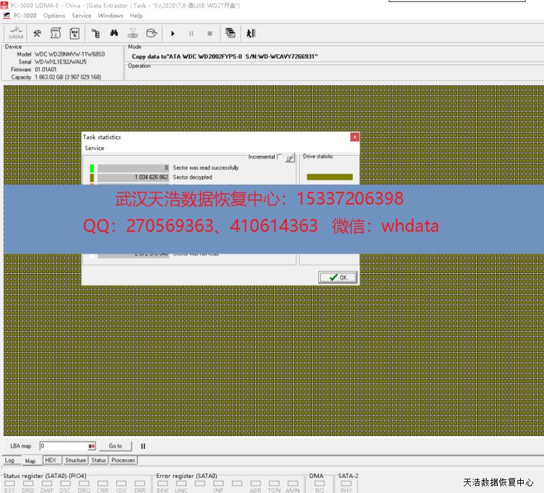This screenshot has width=544, height=493.
Task: Click the Go to button
Action: point(116,446)
